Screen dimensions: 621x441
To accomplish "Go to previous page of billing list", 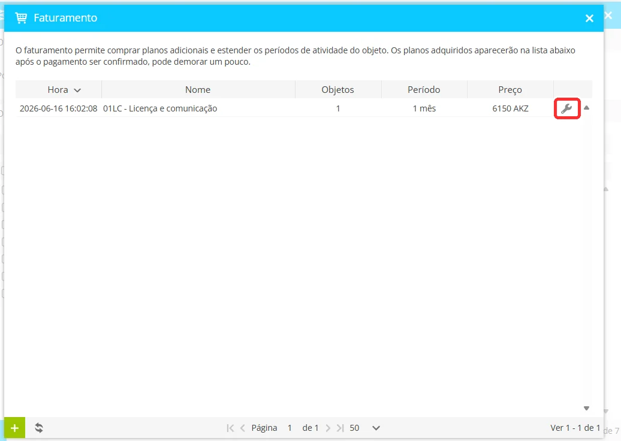I will coord(243,428).
